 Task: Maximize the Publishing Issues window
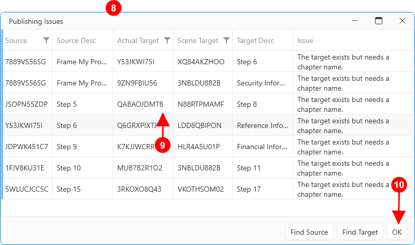pos(379,21)
